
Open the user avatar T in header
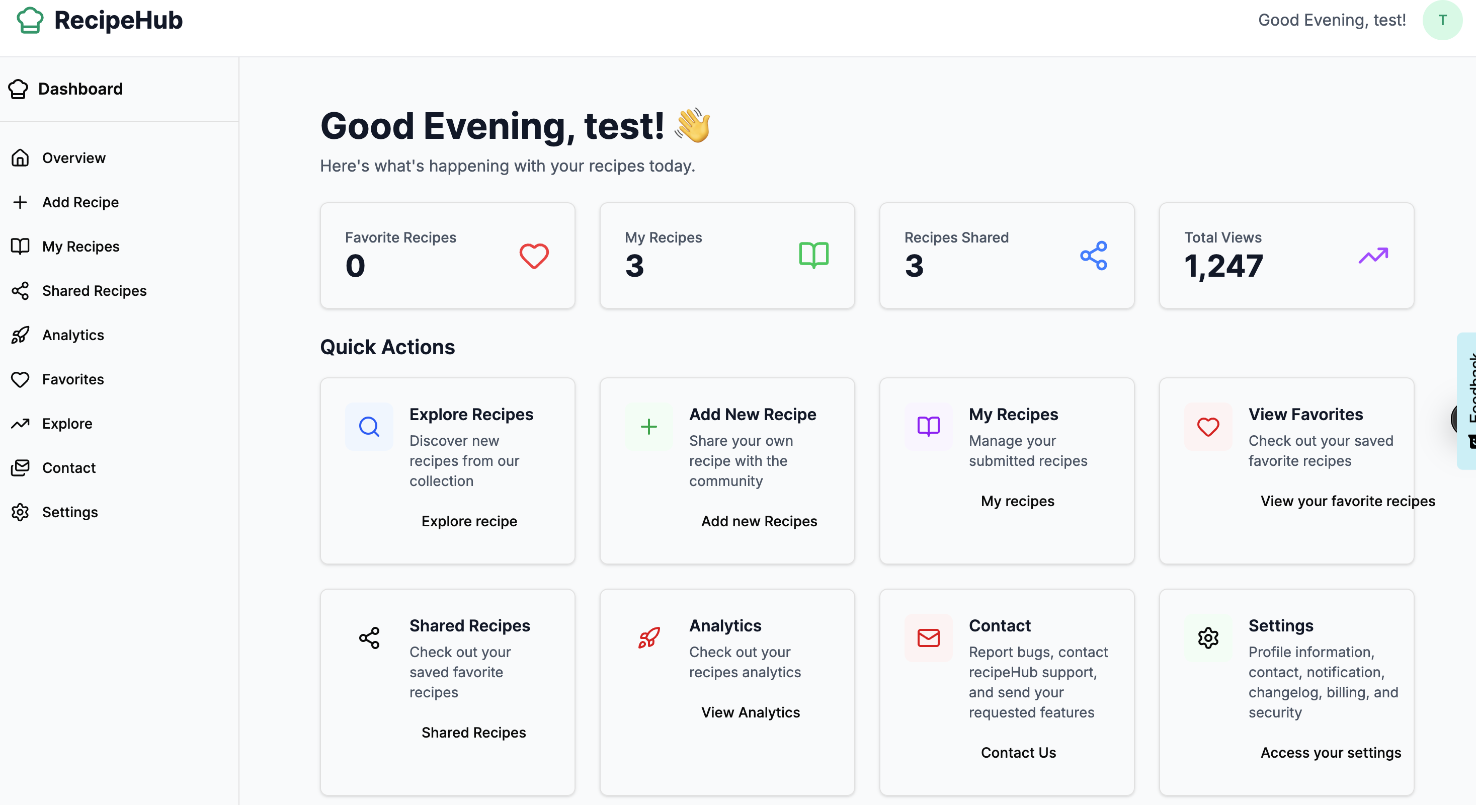point(1442,21)
